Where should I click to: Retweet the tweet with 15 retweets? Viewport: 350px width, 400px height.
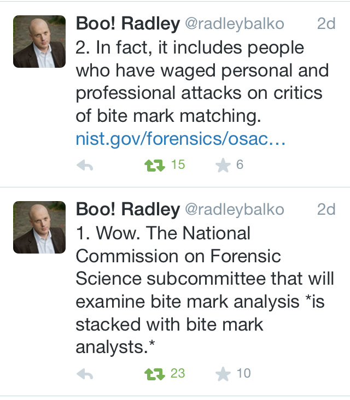click(x=154, y=165)
